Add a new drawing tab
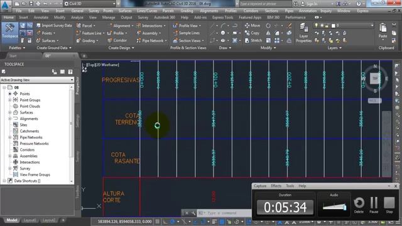 coord(84,56)
